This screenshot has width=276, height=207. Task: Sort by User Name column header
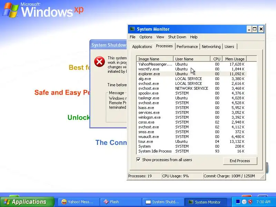192,59
